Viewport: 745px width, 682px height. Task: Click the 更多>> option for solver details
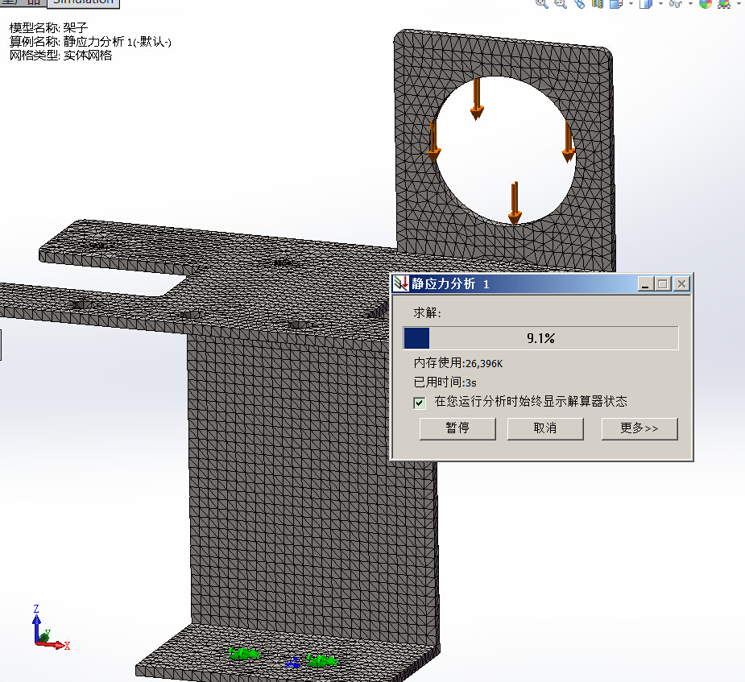pyautogui.click(x=639, y=428)
